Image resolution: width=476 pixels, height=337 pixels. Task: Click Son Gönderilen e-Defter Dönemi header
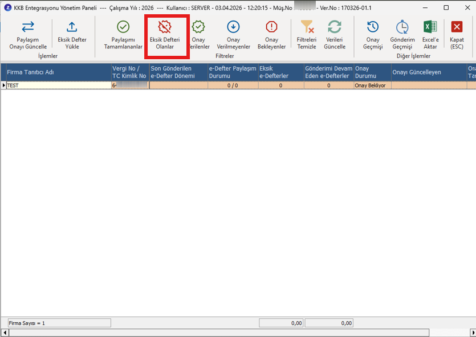pos(178,72)
